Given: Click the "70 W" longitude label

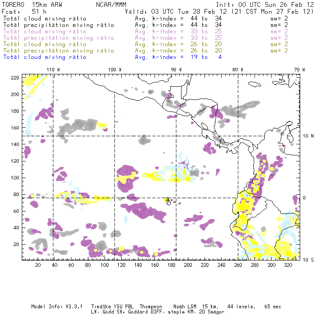Looking at the screenshot, I should click(x=299, y=70).
